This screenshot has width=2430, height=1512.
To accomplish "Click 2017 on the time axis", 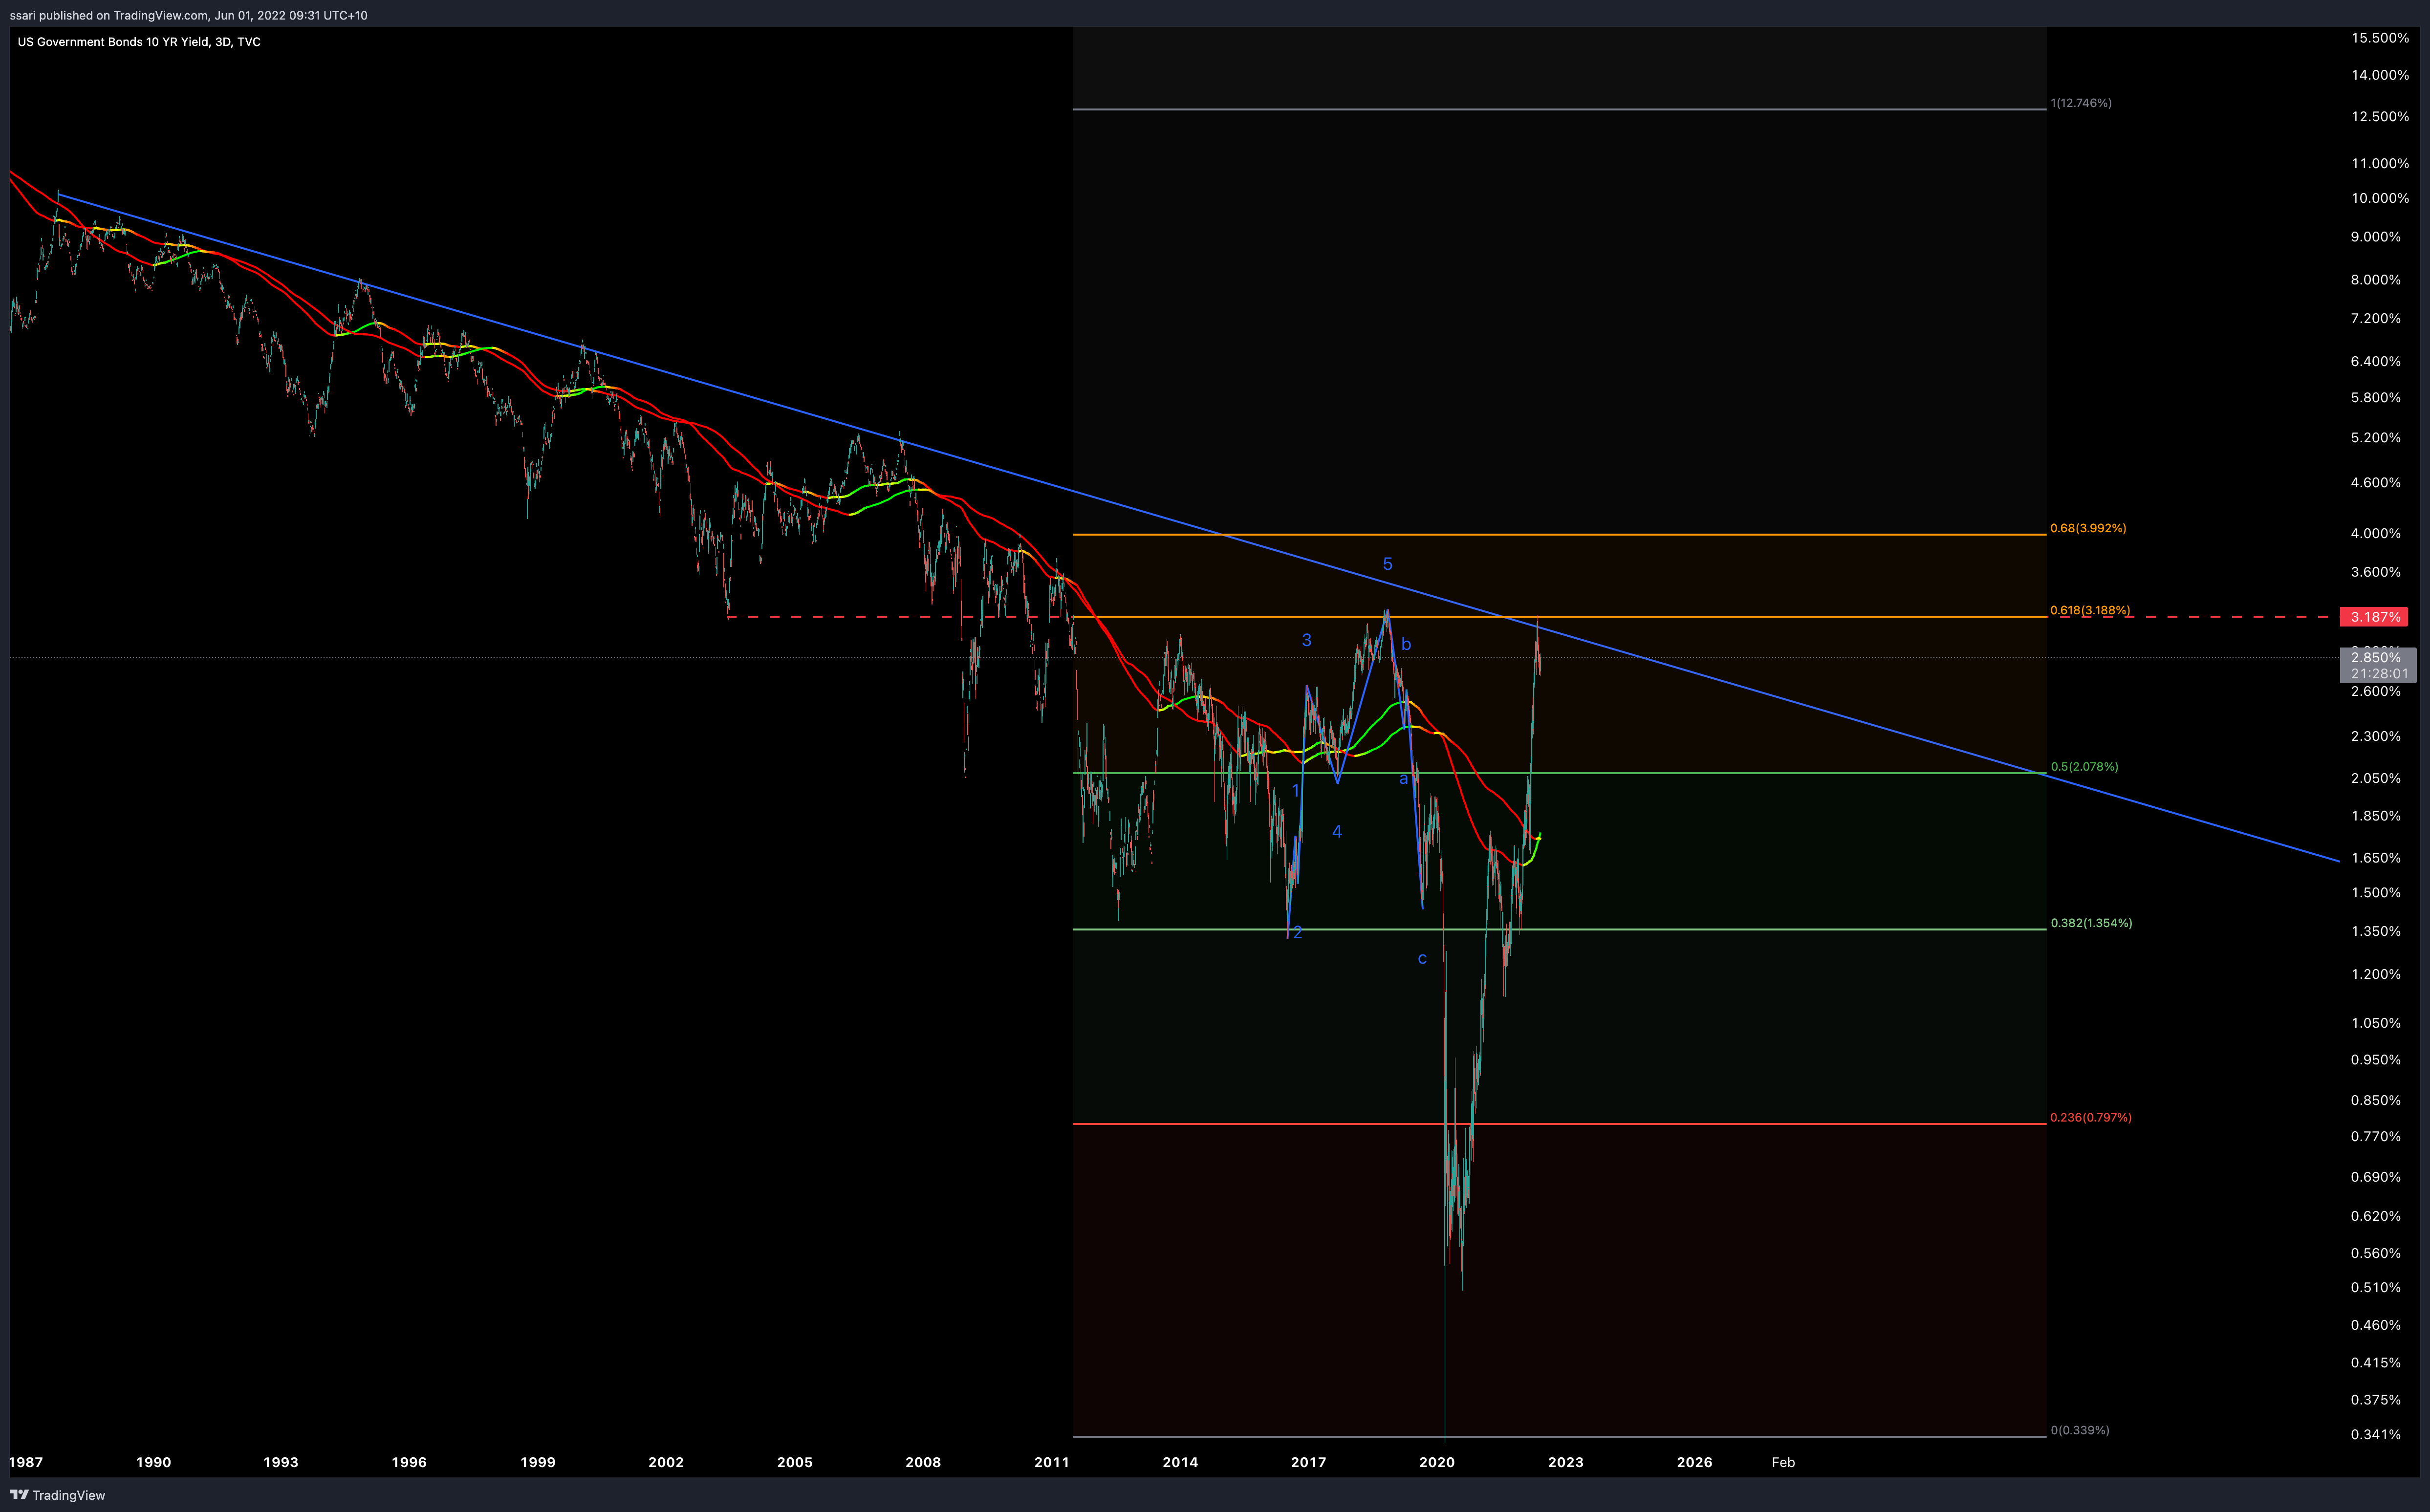I will (x=1308, y=1462).
